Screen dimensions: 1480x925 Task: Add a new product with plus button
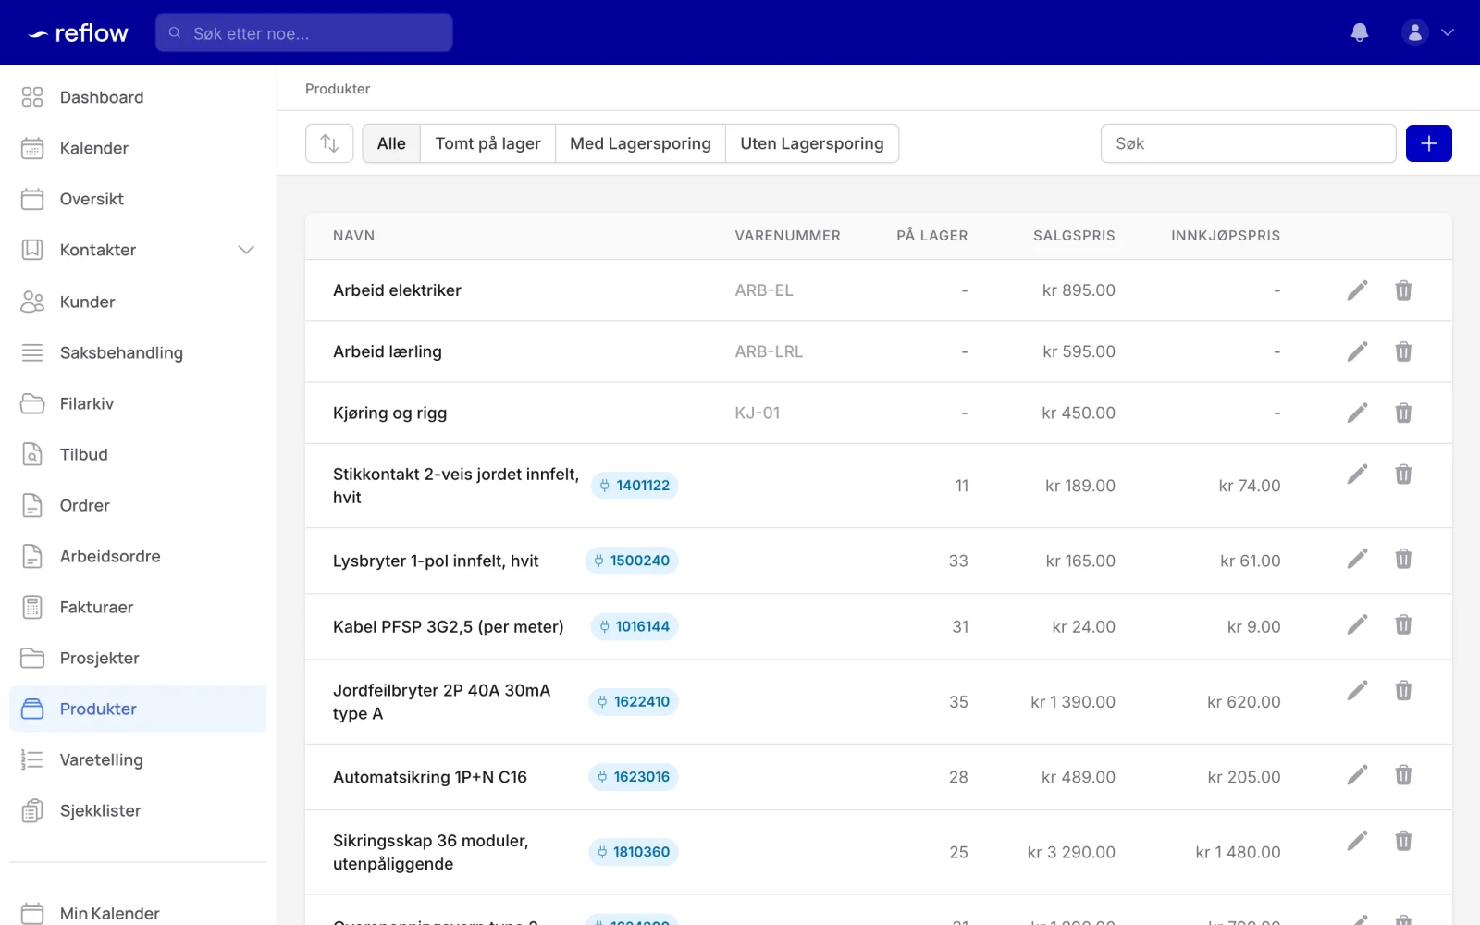(1428, 143)
